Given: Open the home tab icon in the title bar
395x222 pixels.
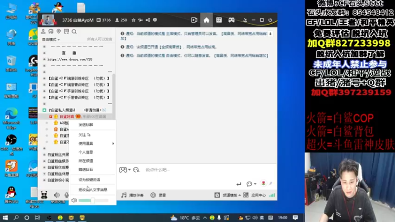Looking at the screenshot, I should [206, 20].
